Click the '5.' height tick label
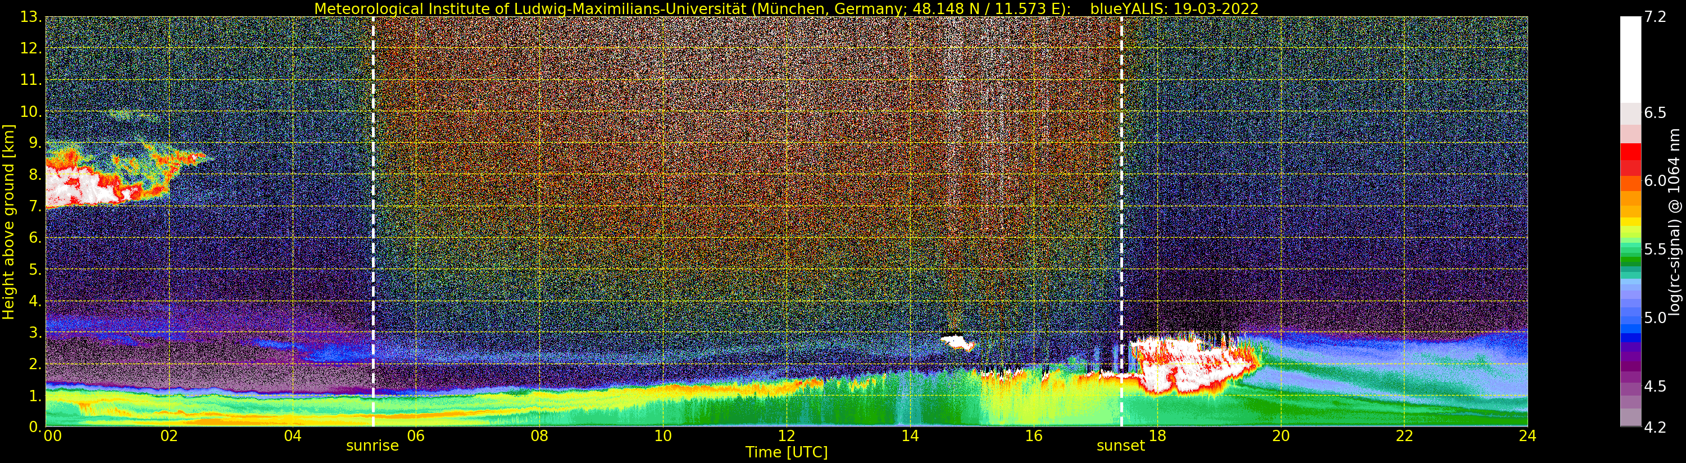 (35, 269)
